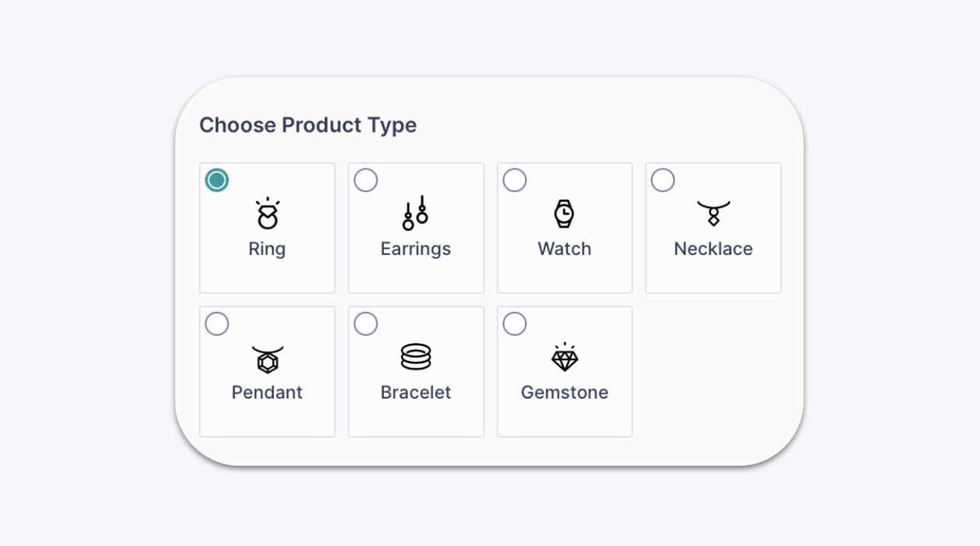Click the sparkling gemstone diamond icon
This screenshot has width=980, height=546.
[564, 356]
